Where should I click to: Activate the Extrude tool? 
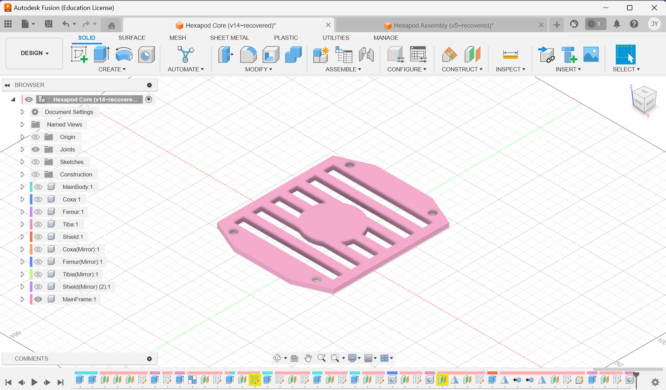coord(101,54)
